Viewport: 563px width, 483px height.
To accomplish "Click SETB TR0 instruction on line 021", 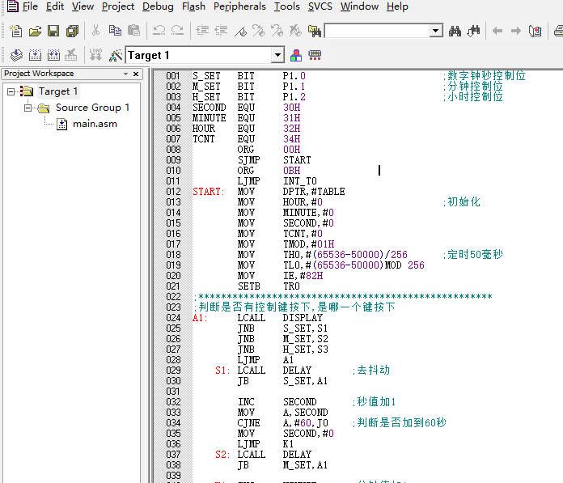I will [x=269, y=286].
